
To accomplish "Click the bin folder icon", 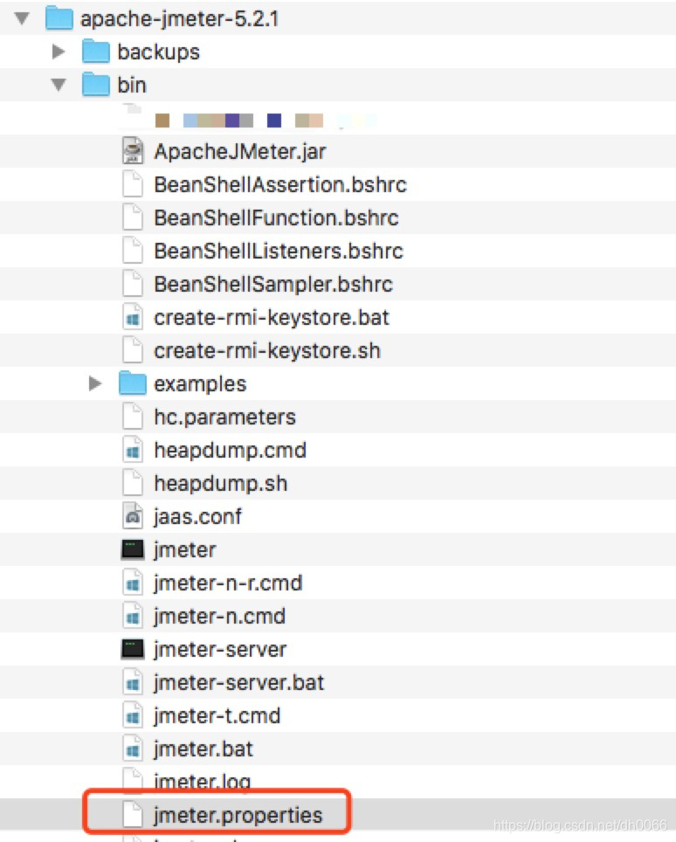I will point(96,85).
